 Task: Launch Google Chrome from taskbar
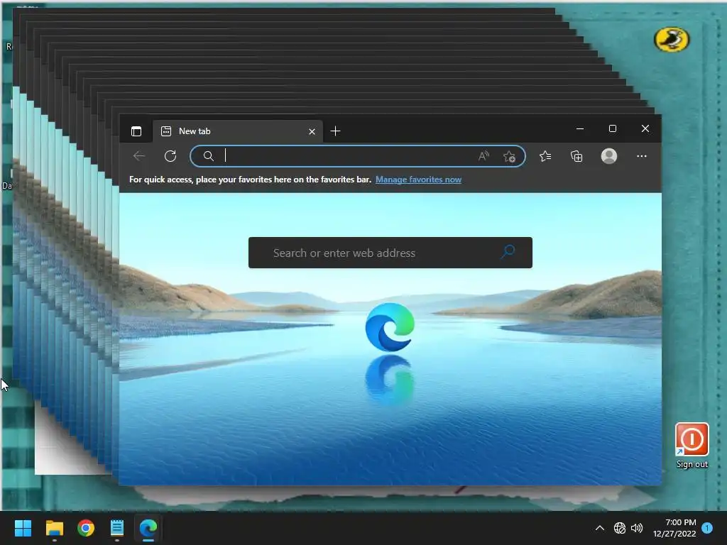[x=86, y=528]
